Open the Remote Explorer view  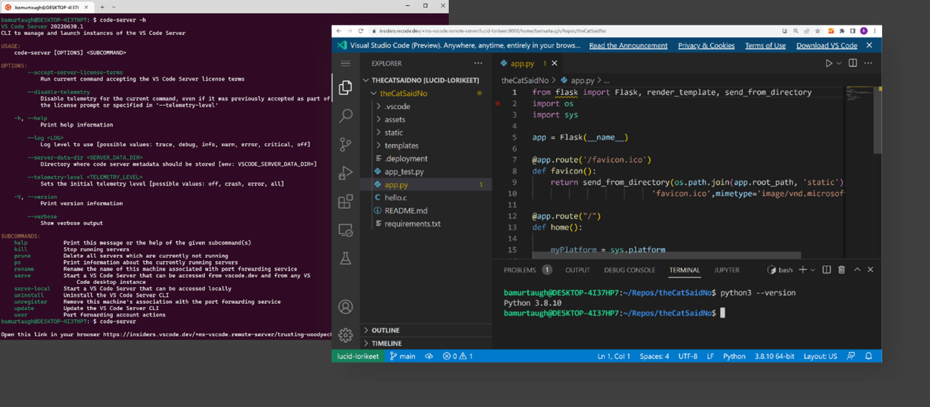346,230
